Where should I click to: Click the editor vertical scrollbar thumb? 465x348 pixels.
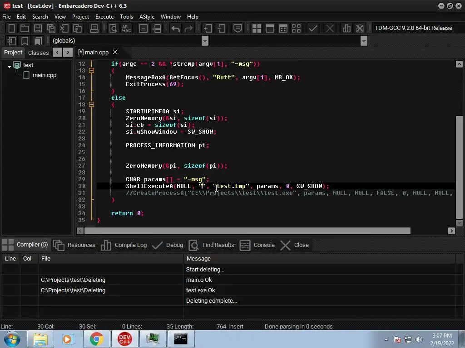459,167
